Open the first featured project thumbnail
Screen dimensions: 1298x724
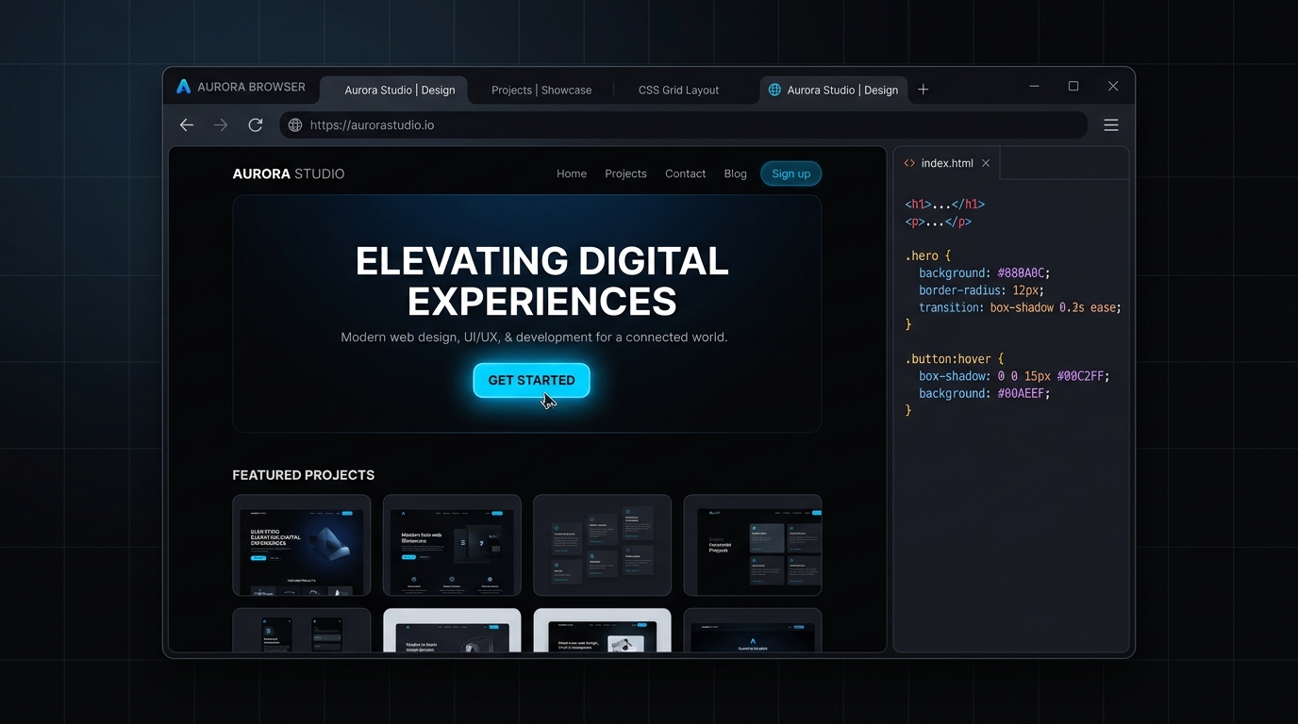302,545
